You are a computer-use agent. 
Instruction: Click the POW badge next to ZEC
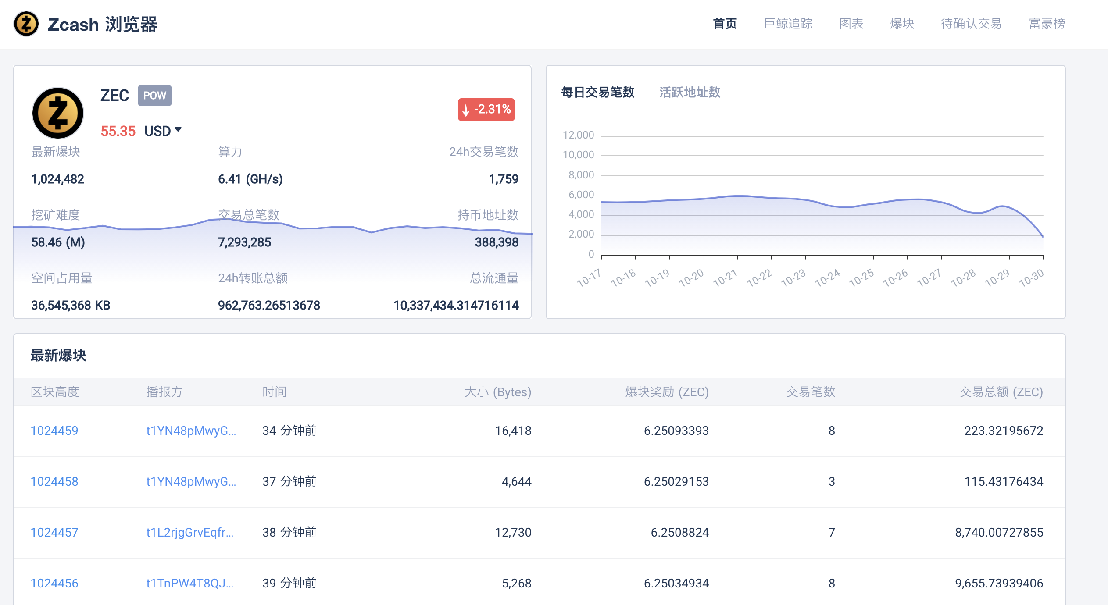[155, 95]
